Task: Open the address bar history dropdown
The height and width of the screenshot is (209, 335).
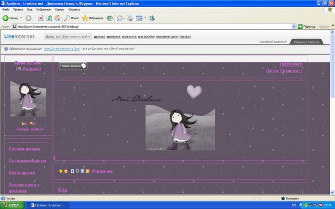Action: coord(293,26)
